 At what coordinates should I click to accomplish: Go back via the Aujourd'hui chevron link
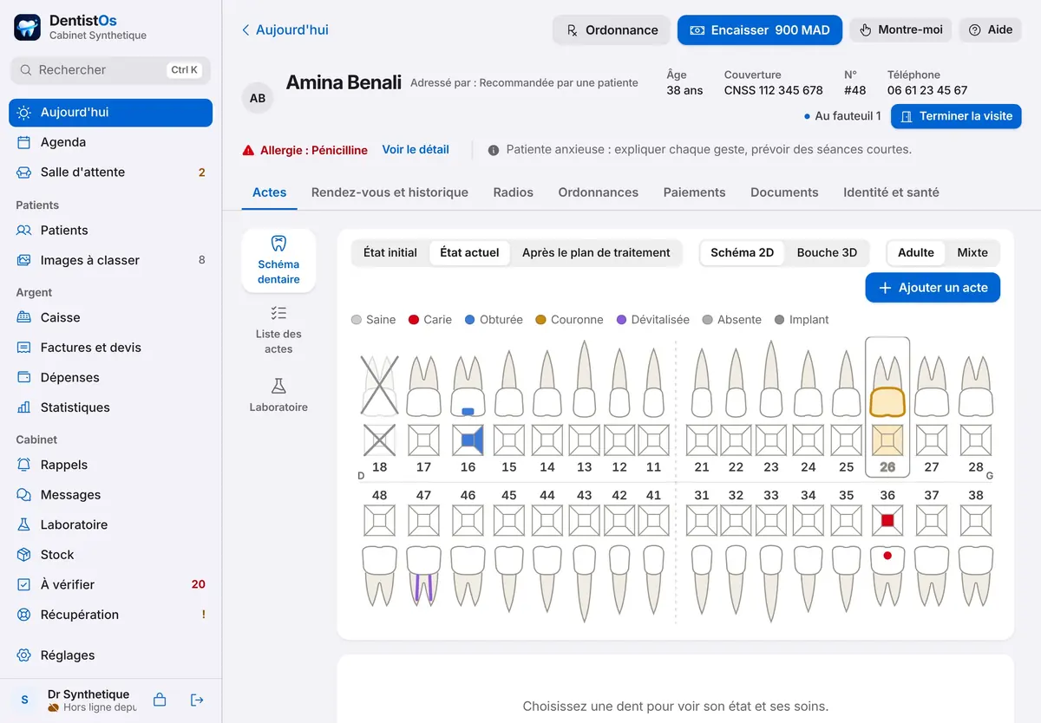tap(285, 30)
